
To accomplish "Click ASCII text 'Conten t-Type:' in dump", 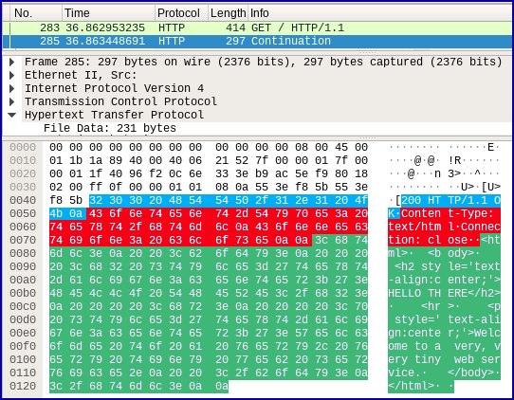I will tap(448, 213).
